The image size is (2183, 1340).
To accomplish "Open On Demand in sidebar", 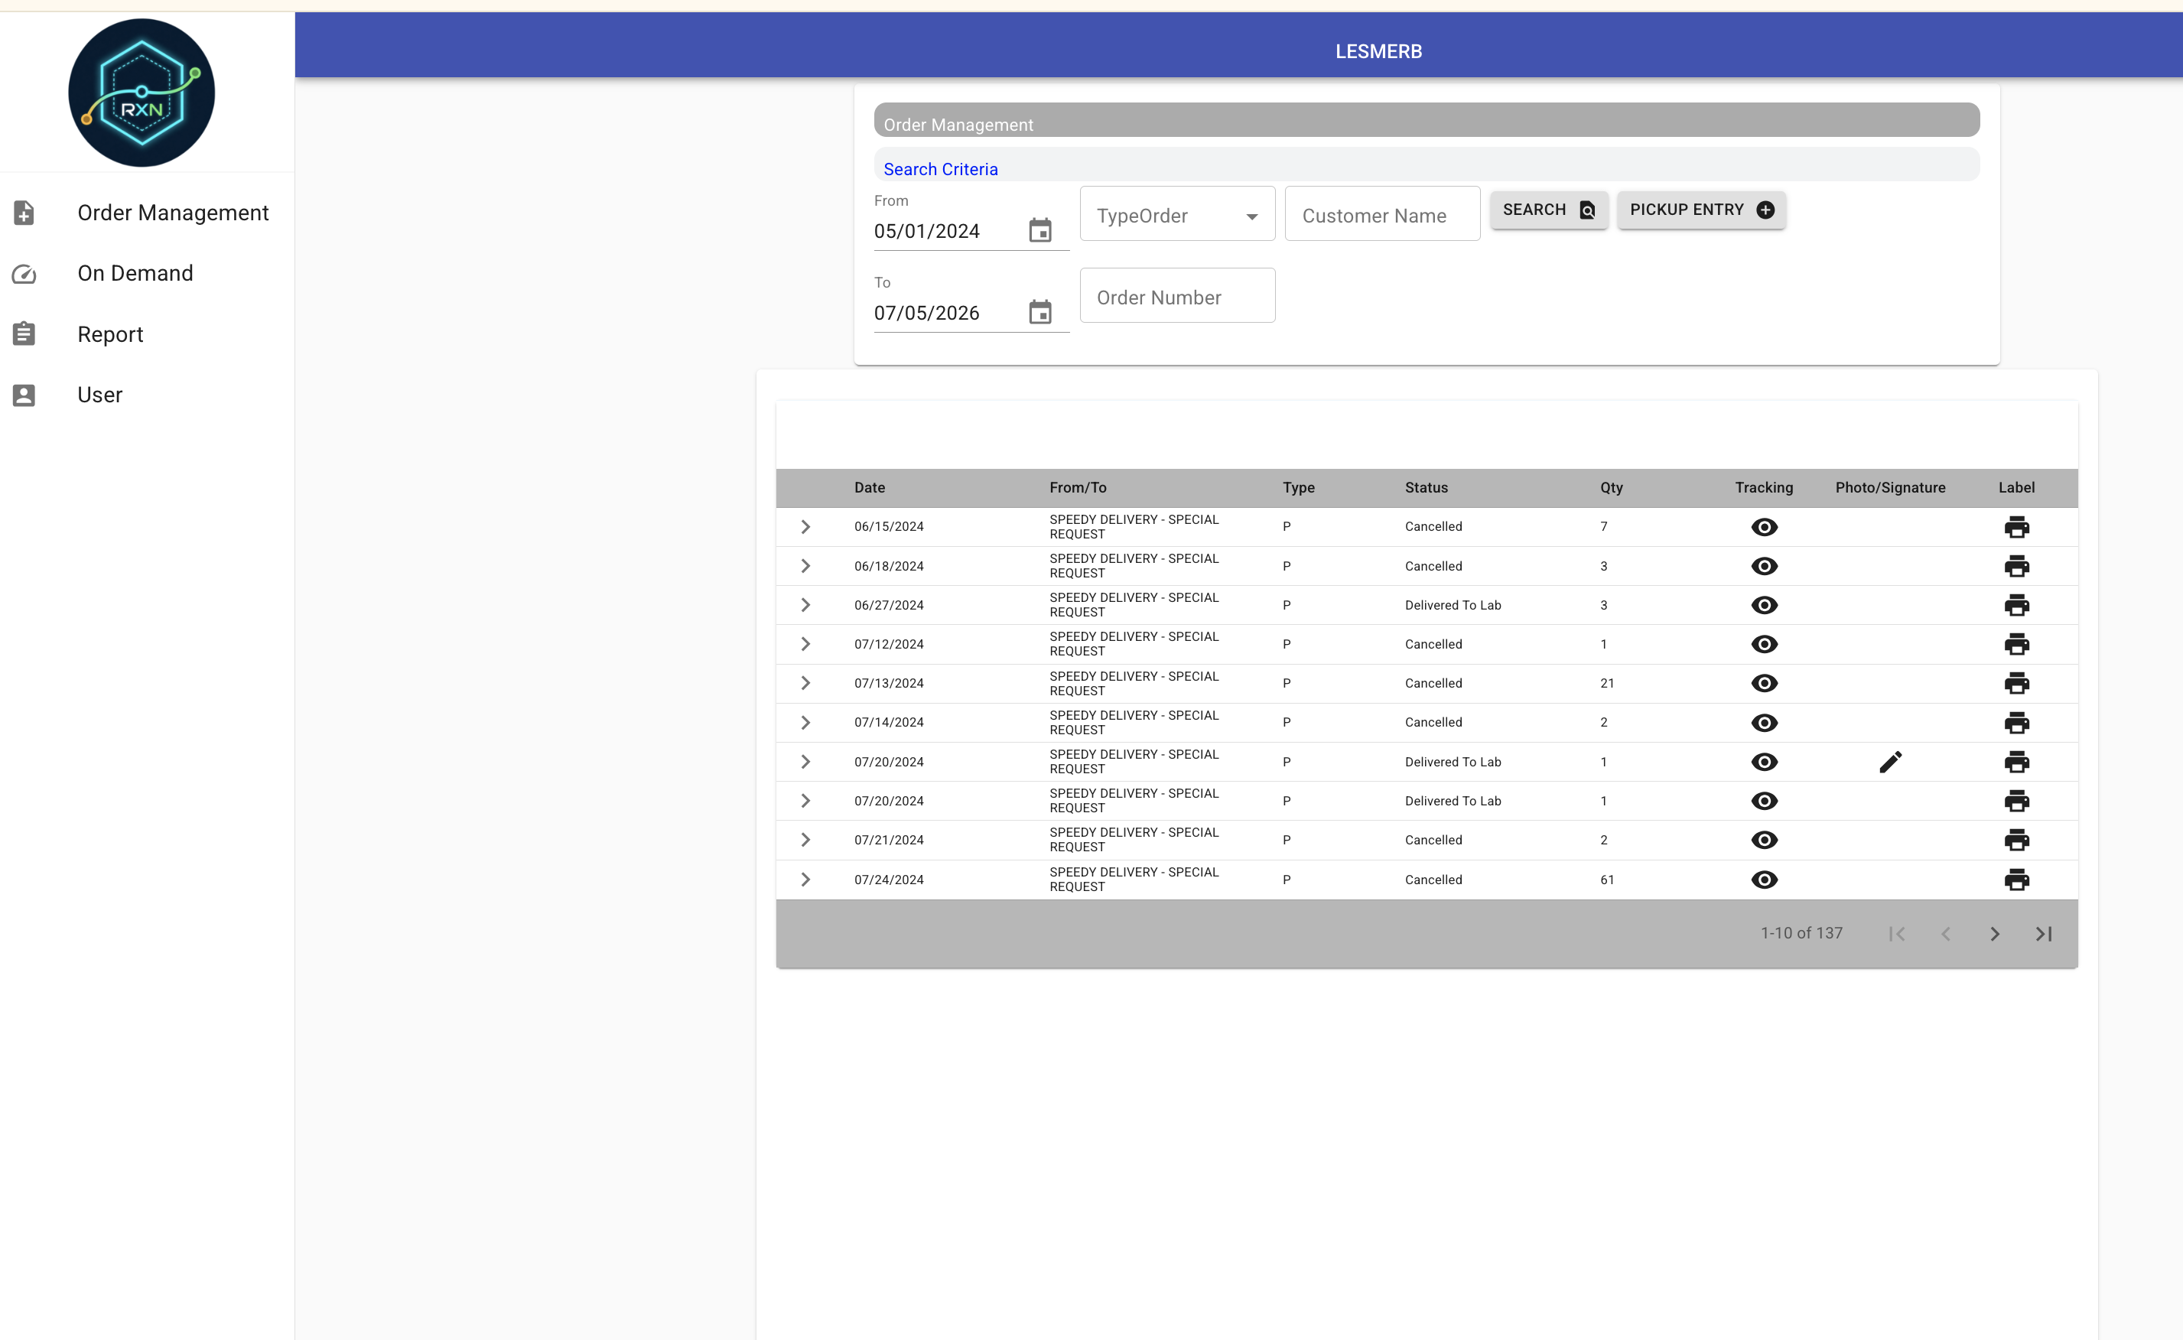I will 147,273.
